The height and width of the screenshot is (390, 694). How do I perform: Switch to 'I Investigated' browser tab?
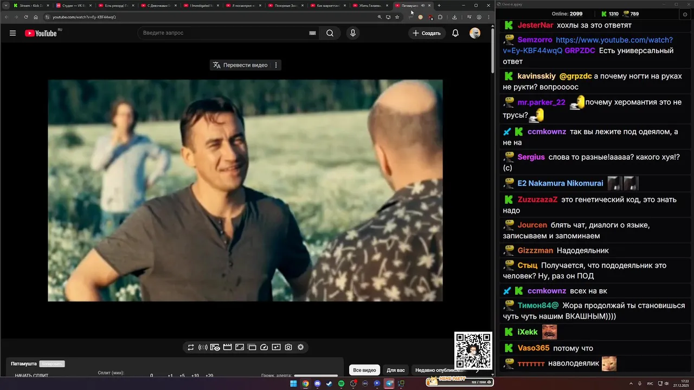tap(201, 5)
